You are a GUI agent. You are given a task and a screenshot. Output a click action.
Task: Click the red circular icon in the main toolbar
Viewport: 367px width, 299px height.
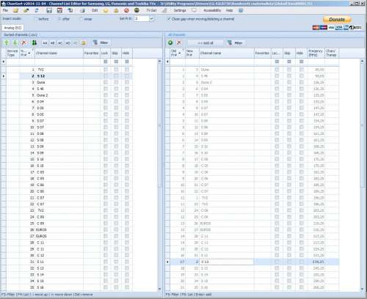pos(126,10)
